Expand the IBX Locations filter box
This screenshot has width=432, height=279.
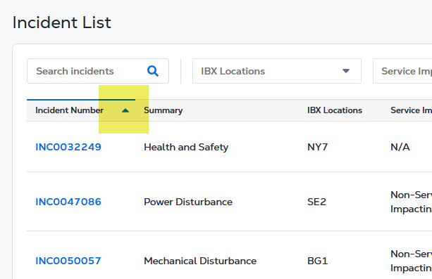[277, 71]
